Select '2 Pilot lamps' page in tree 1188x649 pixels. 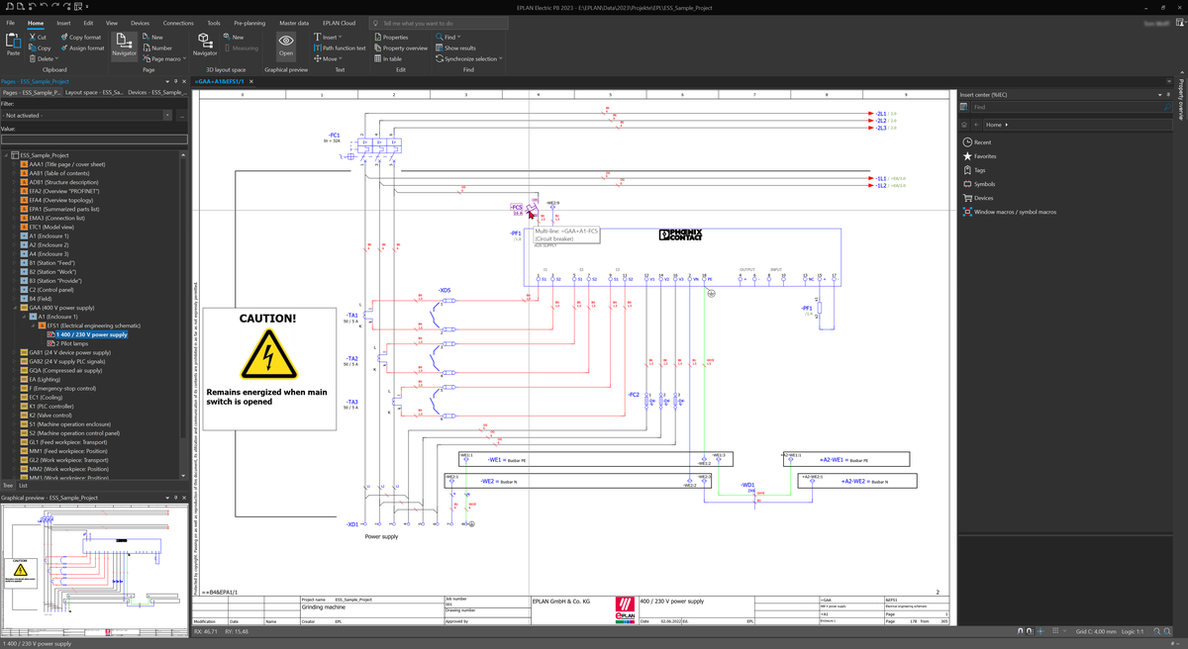point(74,343)
